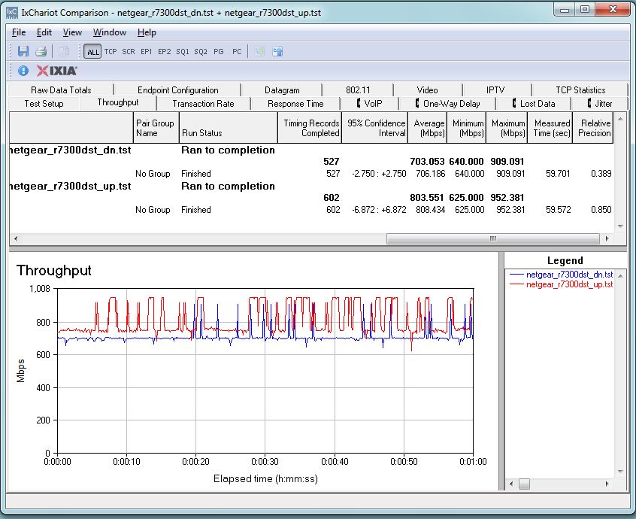Switch to the IPTV tab
The width and height of the screenshot is (636, 519).
[x=495, y=90]
